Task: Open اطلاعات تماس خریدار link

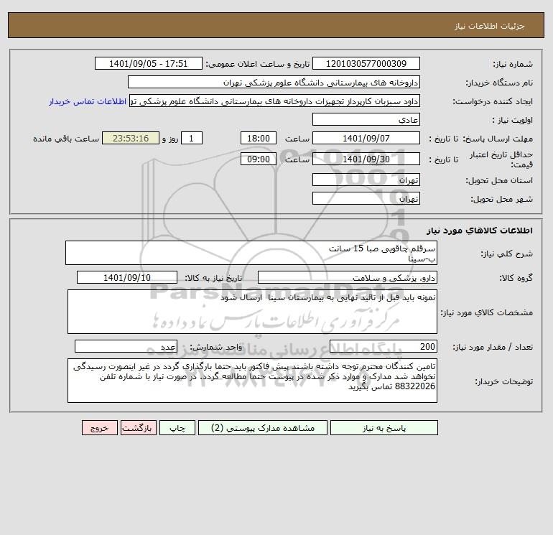Action: [88, 101]
